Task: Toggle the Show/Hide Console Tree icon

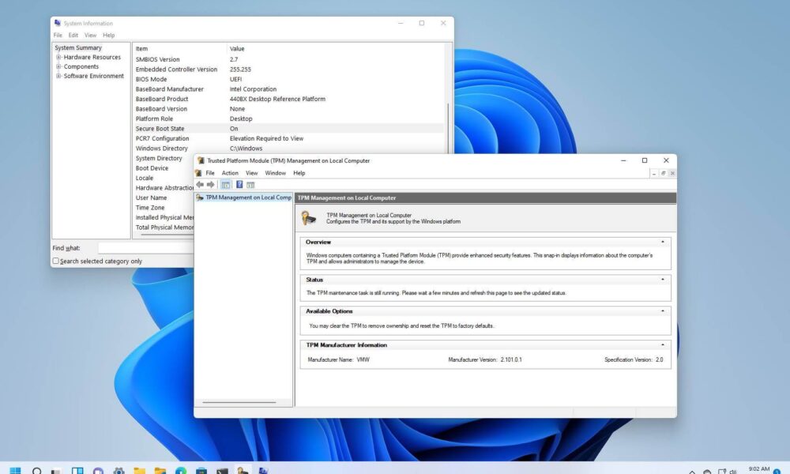Action: point(225,184)
